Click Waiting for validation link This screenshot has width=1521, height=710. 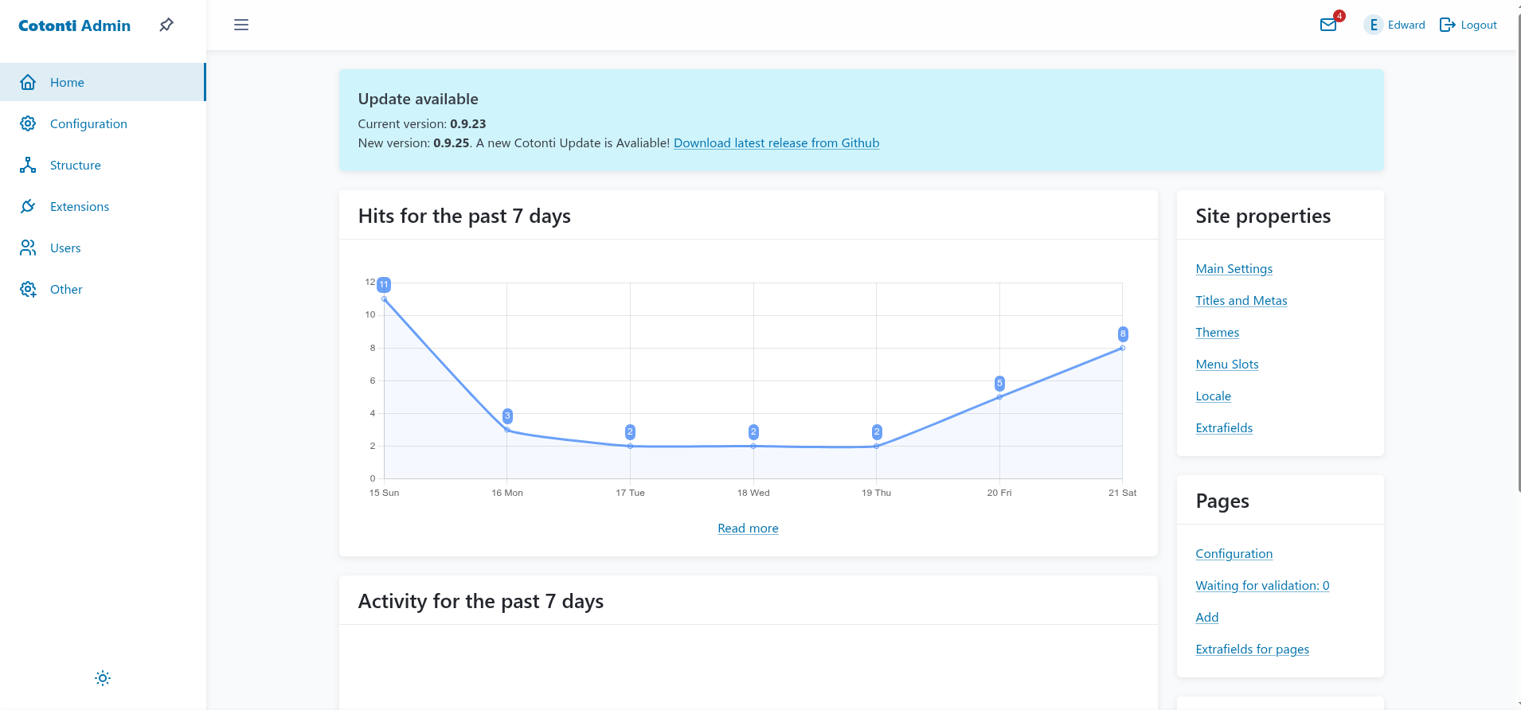(x=1262, y=586)
